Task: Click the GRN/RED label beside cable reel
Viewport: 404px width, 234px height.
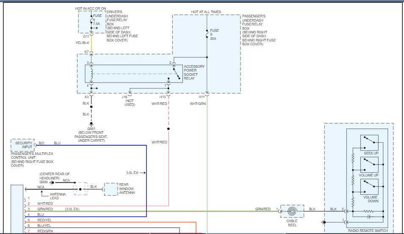Action: [263, 209]
